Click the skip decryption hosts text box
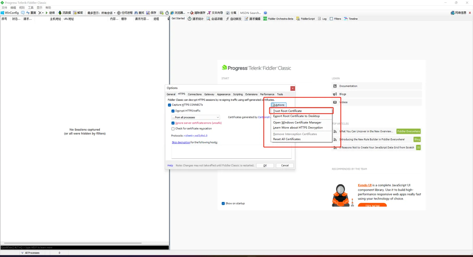This screenshot has height=257, width=473. 231,152
